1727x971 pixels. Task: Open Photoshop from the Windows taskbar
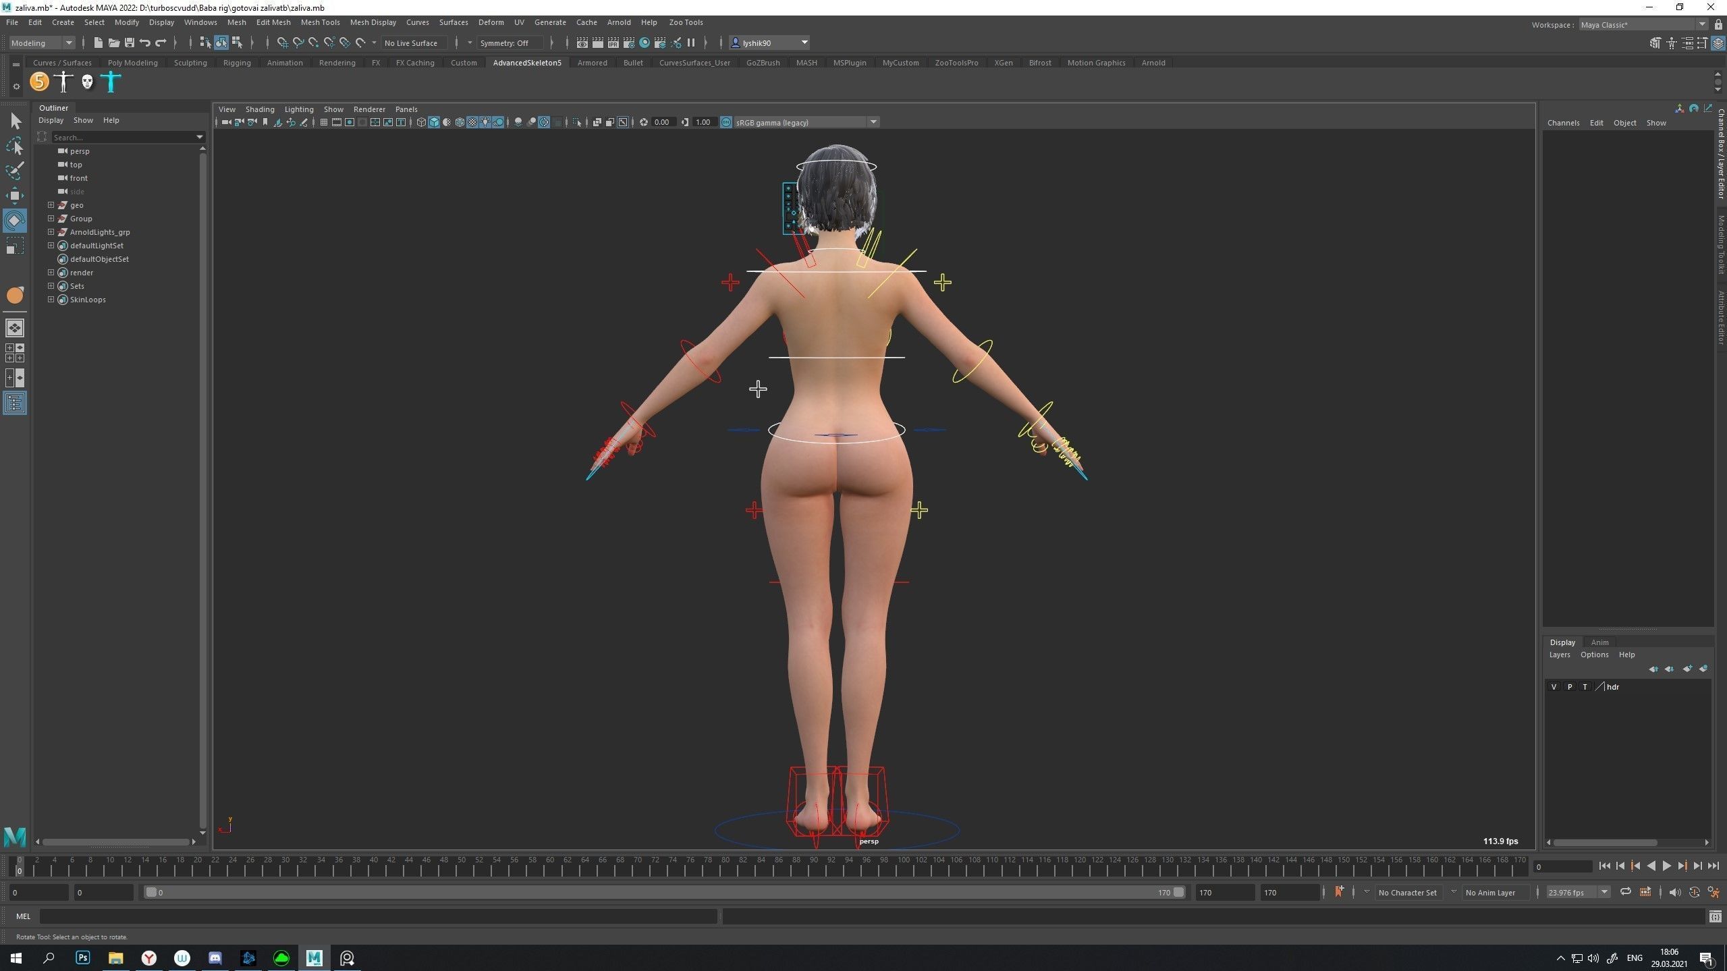(x=82, y=958)
